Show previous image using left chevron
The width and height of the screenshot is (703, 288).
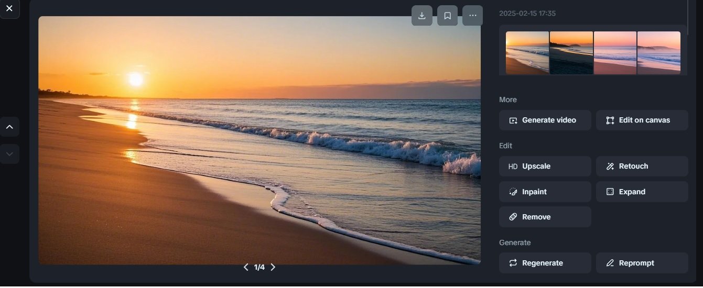click(246, 267)
